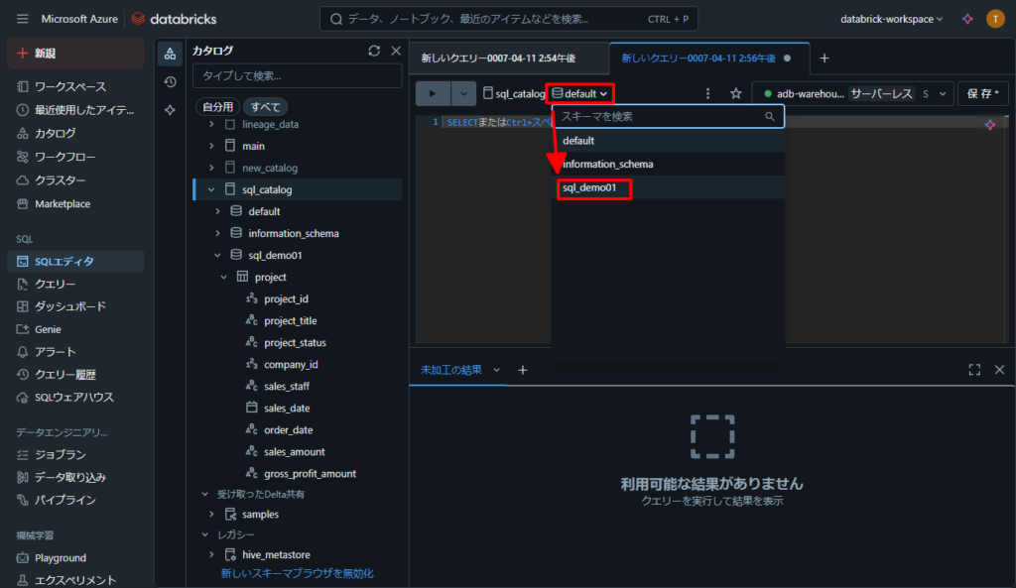This screenshot has width=1016, height=588.
Task: Click the Databricks logo
Action: (175, 19)
